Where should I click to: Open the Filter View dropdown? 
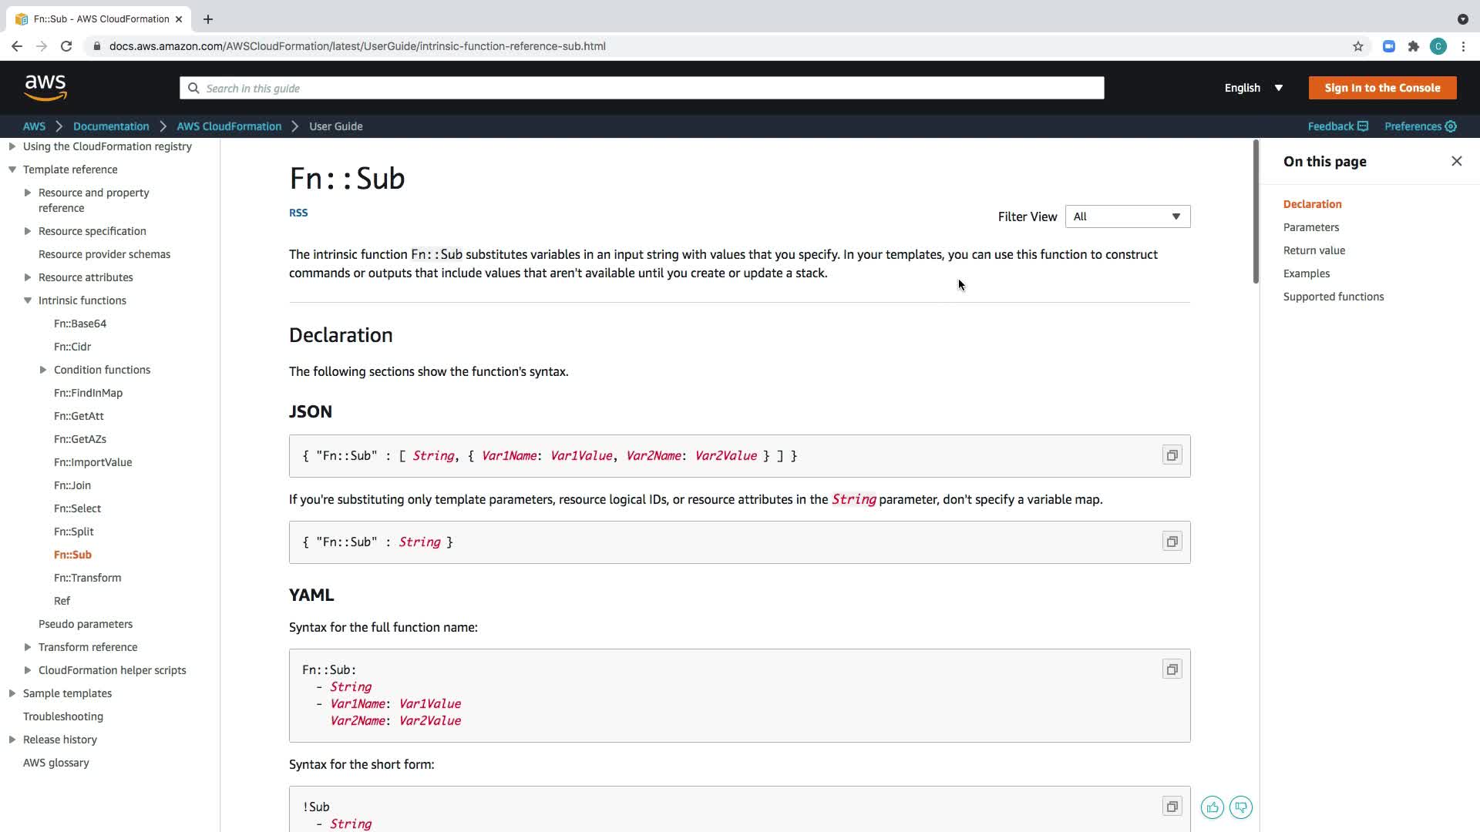tap(1127, 216)
